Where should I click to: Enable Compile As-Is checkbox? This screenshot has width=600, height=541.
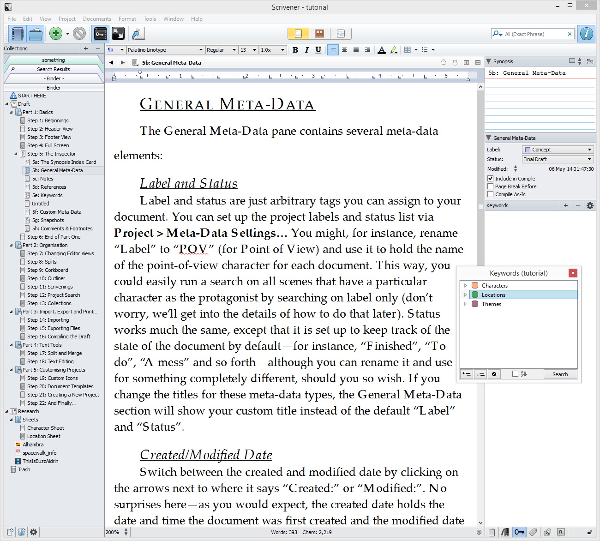490,194
